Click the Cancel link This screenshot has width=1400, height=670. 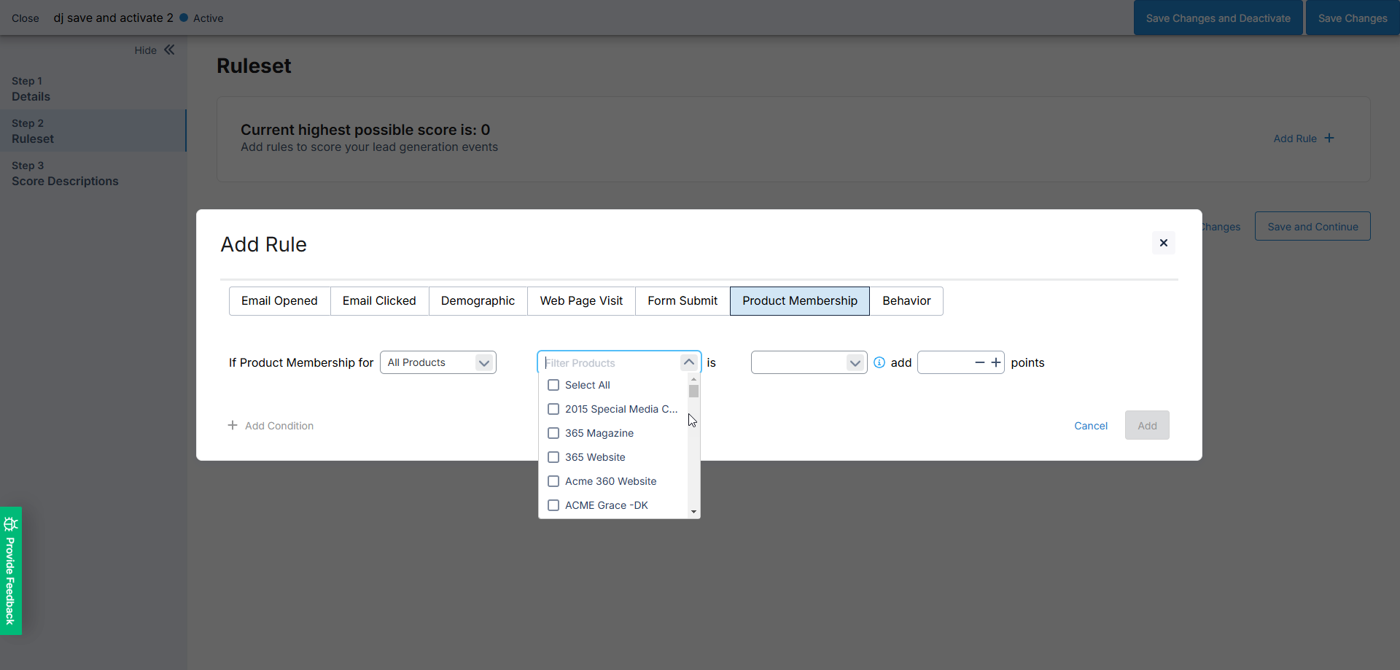pyautogui.click(x=1090, y=426)
